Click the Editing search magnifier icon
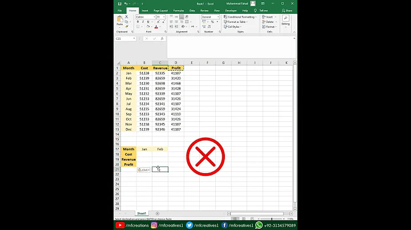411x230 pixels. point(286,18)
